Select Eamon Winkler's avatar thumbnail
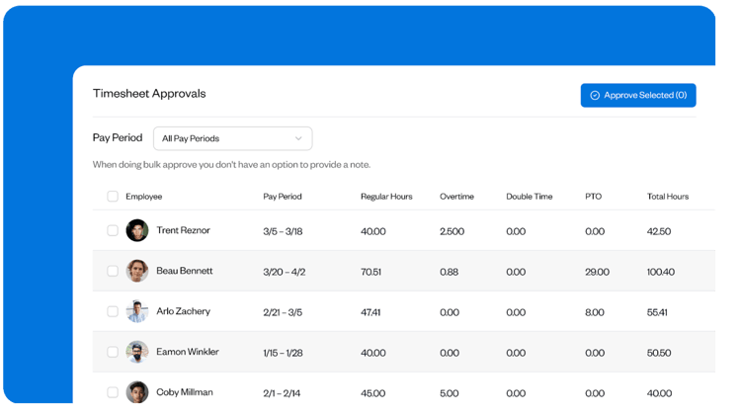 pyautogui.click(x=137, y=352)
